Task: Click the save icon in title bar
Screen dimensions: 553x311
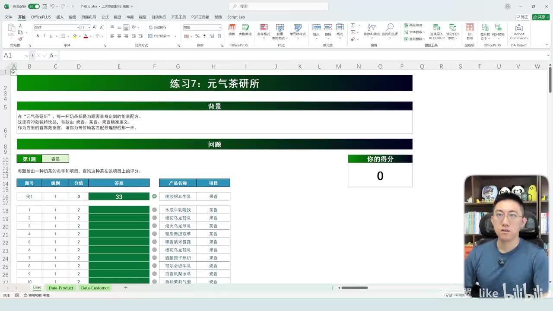Action: 45,6
